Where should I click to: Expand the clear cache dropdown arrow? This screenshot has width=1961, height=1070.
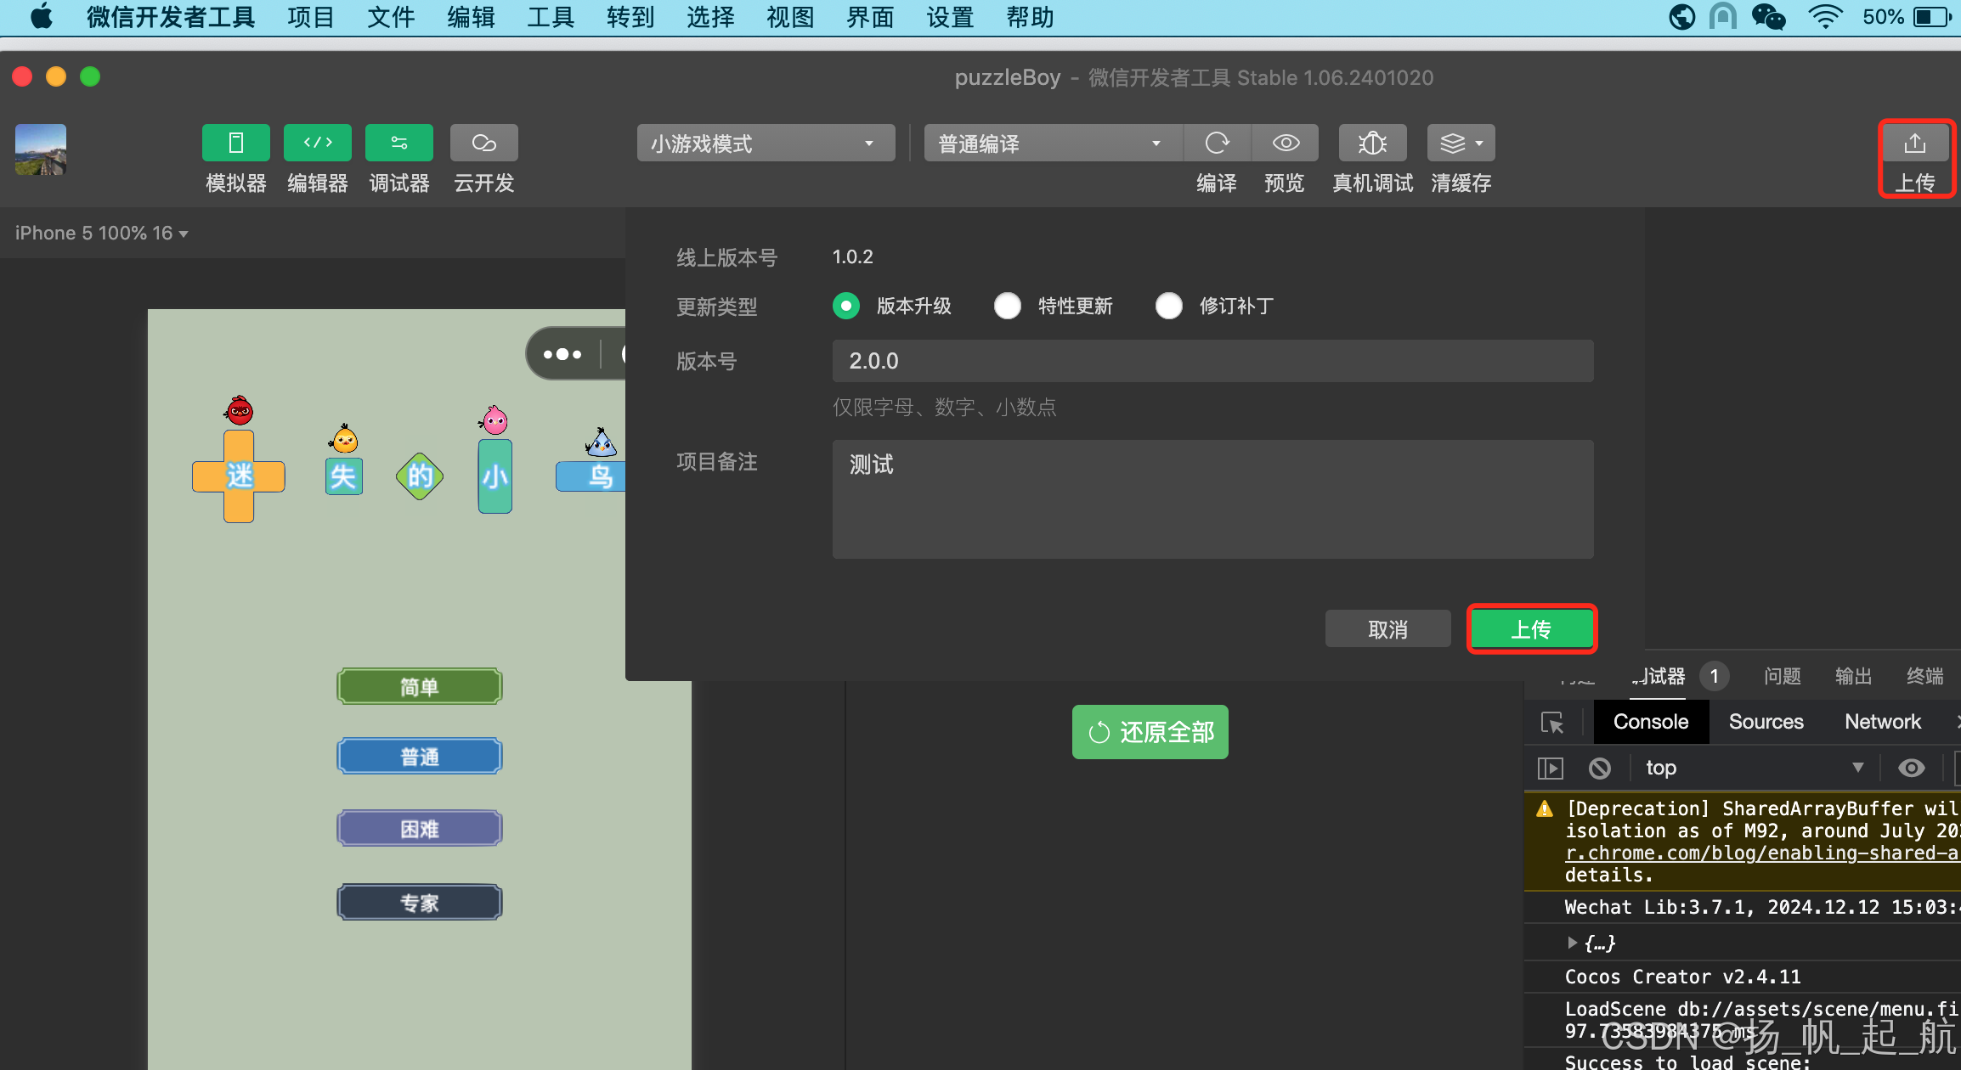coord(1480,143)
